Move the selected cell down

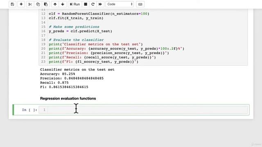pyautogui.click(x=63, y=4)
